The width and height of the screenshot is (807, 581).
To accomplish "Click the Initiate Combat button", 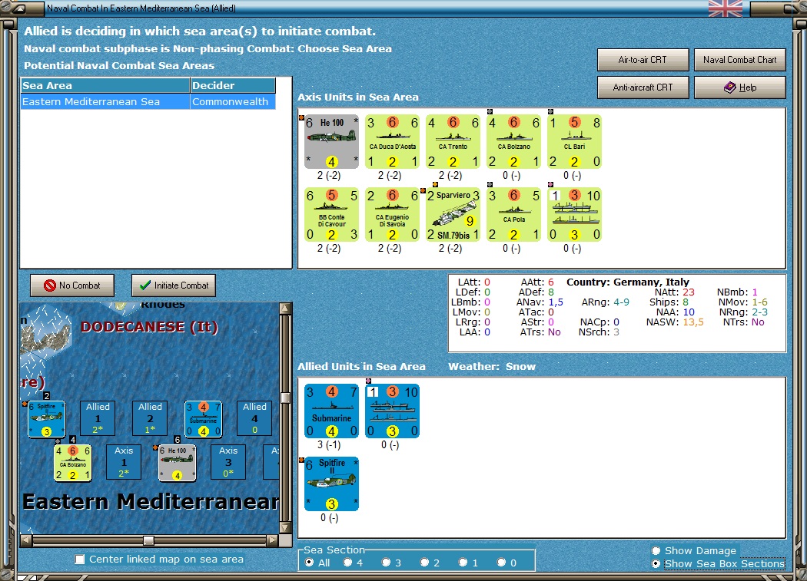I will pos(174,286).
